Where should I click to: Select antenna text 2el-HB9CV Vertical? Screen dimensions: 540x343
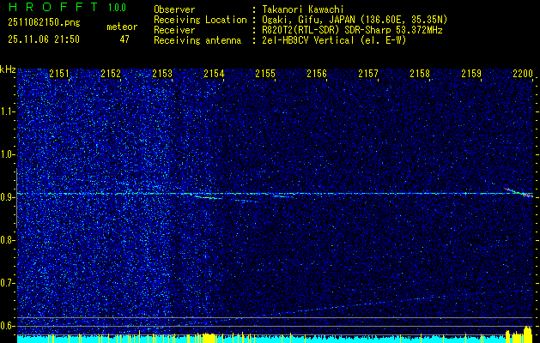(x=308, y=40)
